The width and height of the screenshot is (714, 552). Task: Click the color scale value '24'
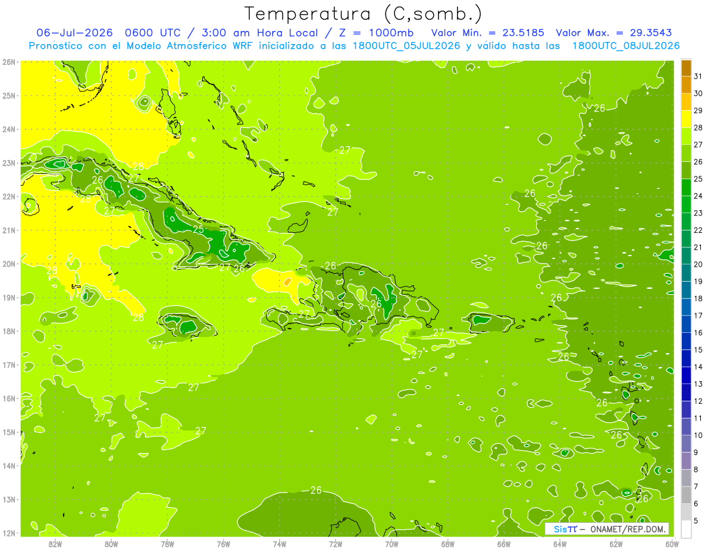pyautogui.click(x=698, y=196)
